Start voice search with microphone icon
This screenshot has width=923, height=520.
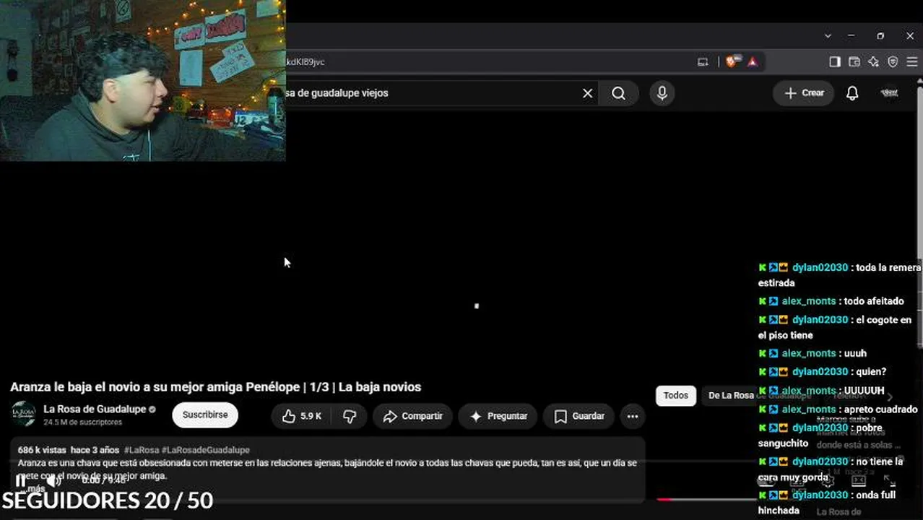(662, 93)
